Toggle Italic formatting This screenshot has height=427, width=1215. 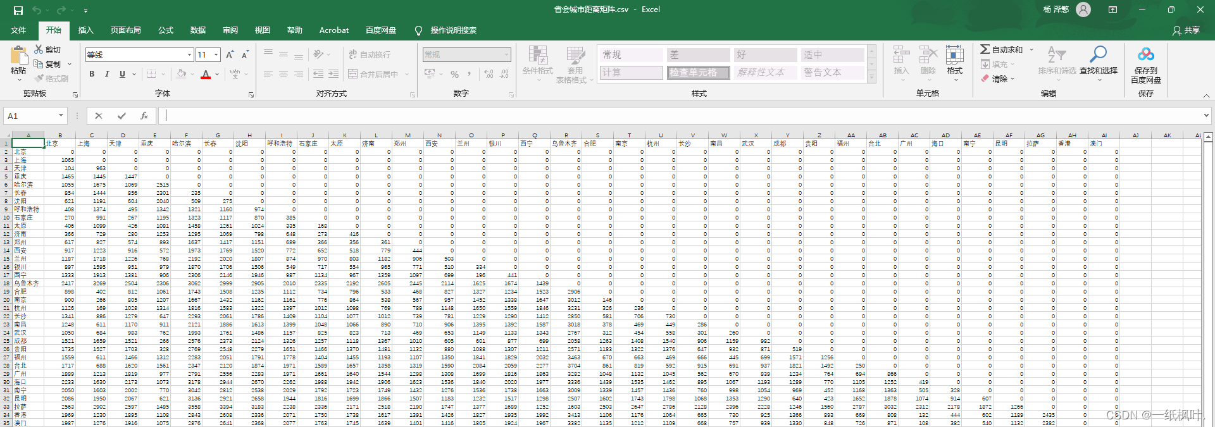pos(107,74)
